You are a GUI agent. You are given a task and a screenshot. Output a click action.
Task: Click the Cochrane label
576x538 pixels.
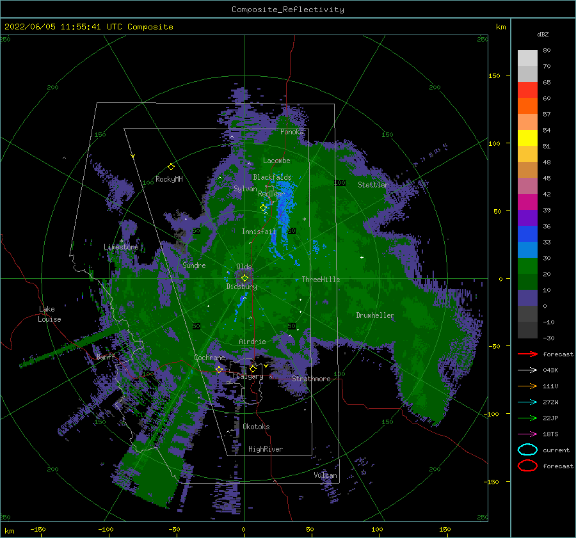click(x=209, y=358)
